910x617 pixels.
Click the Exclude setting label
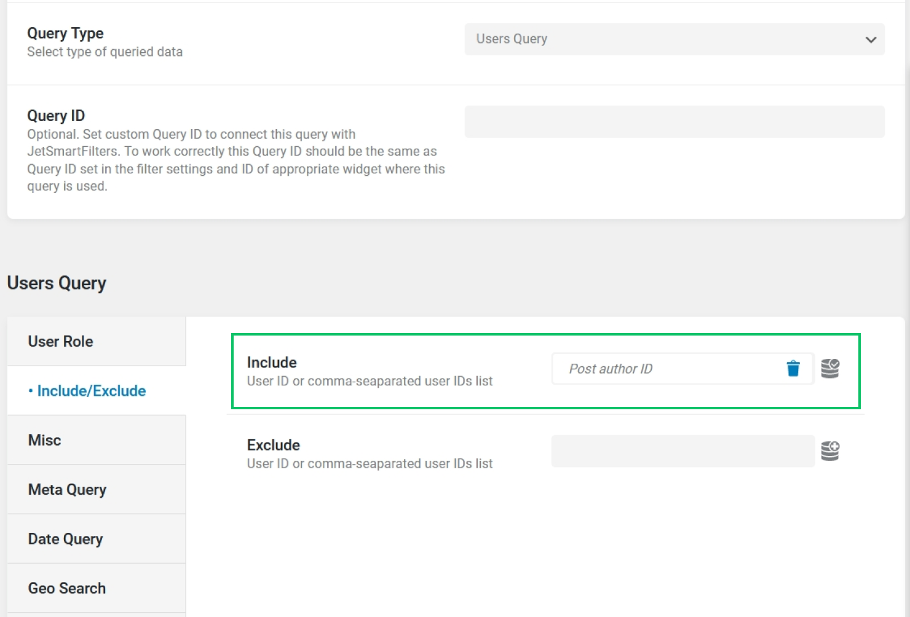(x=274, y=445)
